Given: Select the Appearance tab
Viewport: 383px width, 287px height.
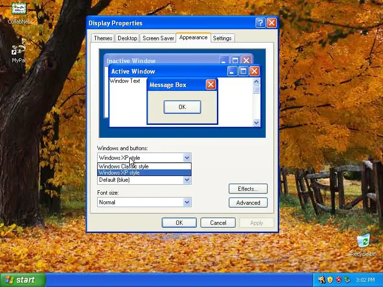Looking at the screenshot, I should point(193,38).
